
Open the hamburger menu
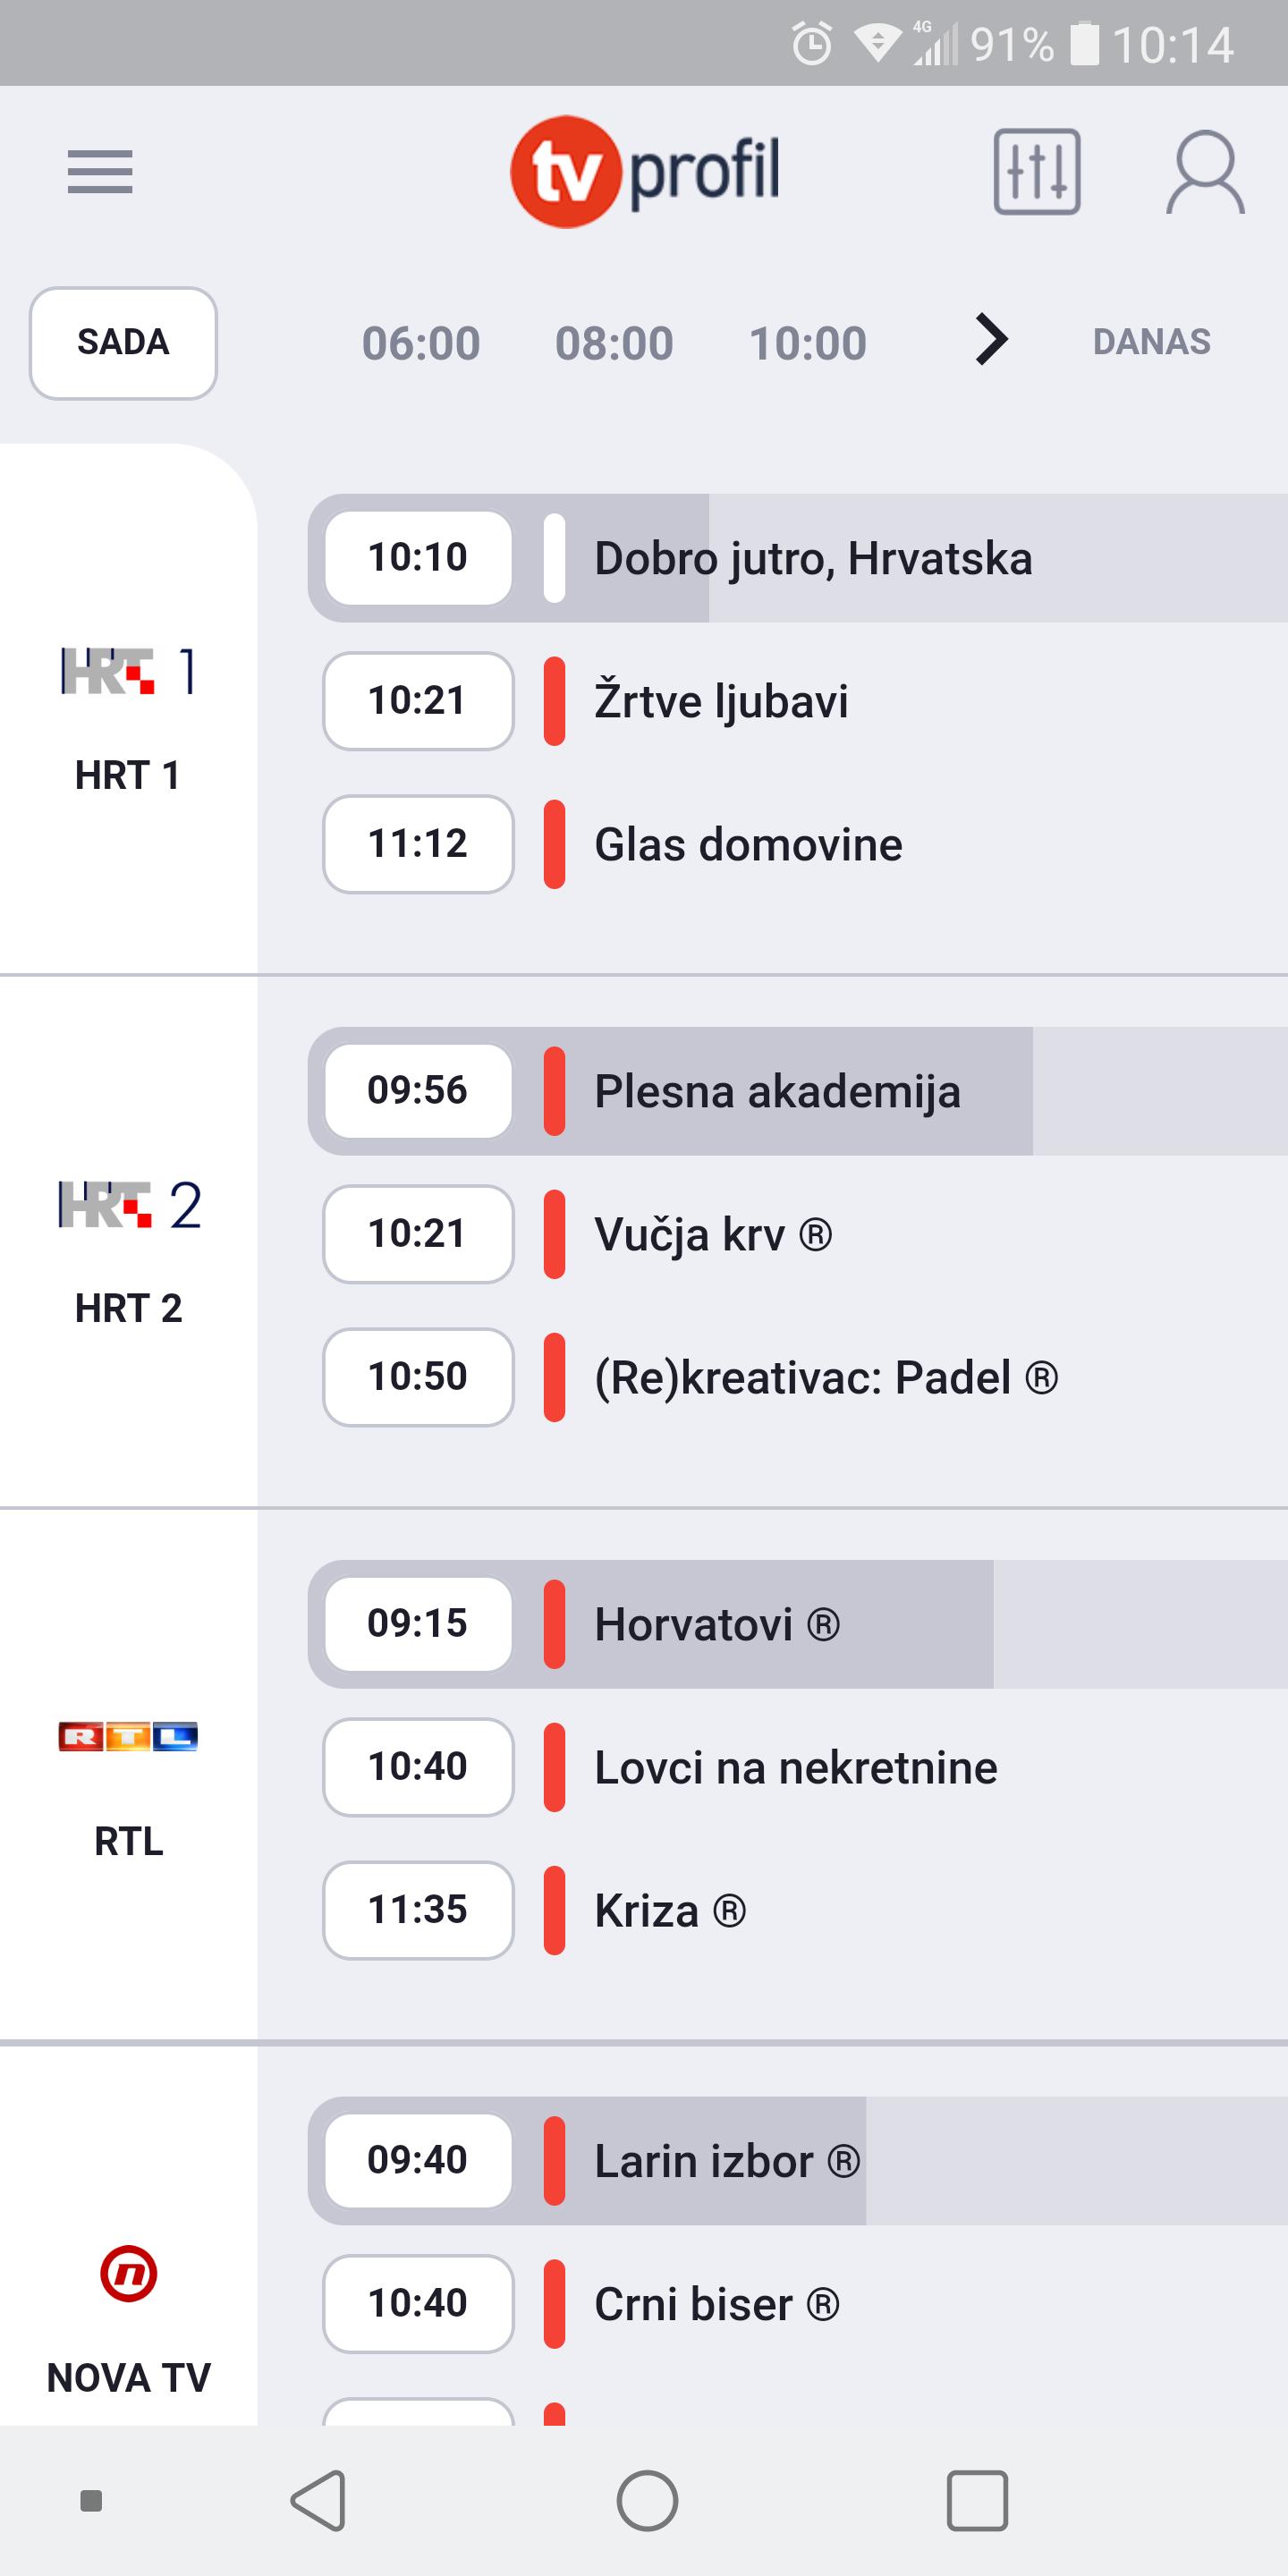100,171
